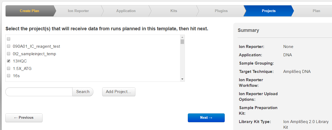Enable the 1.5X_ATG project checkbox
The height and width of the screenshot is (130, 332).
pos(9,68)
